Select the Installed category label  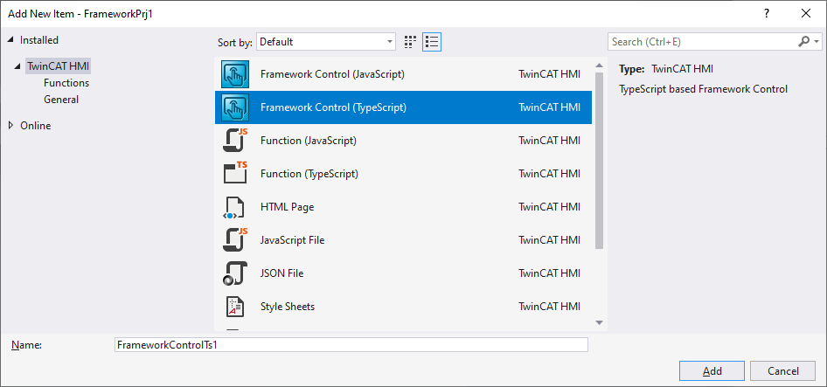tap(39, 40)
